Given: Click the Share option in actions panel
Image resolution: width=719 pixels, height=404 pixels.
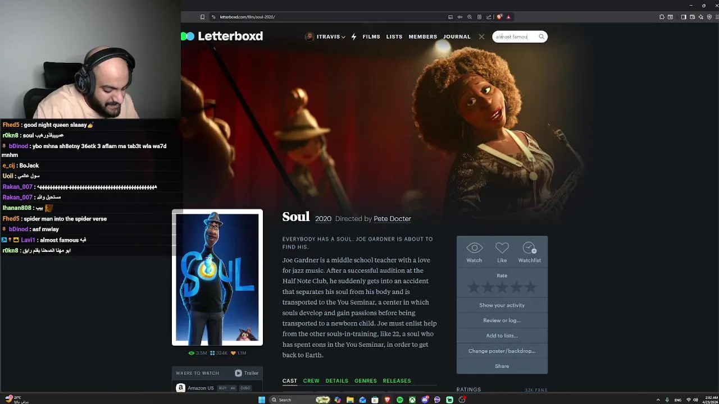Looking at the screenshot, I should tap(502, 366).
